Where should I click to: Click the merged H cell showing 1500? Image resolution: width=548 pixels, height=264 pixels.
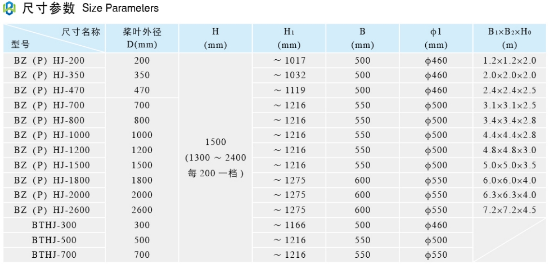tap(216, 143)
